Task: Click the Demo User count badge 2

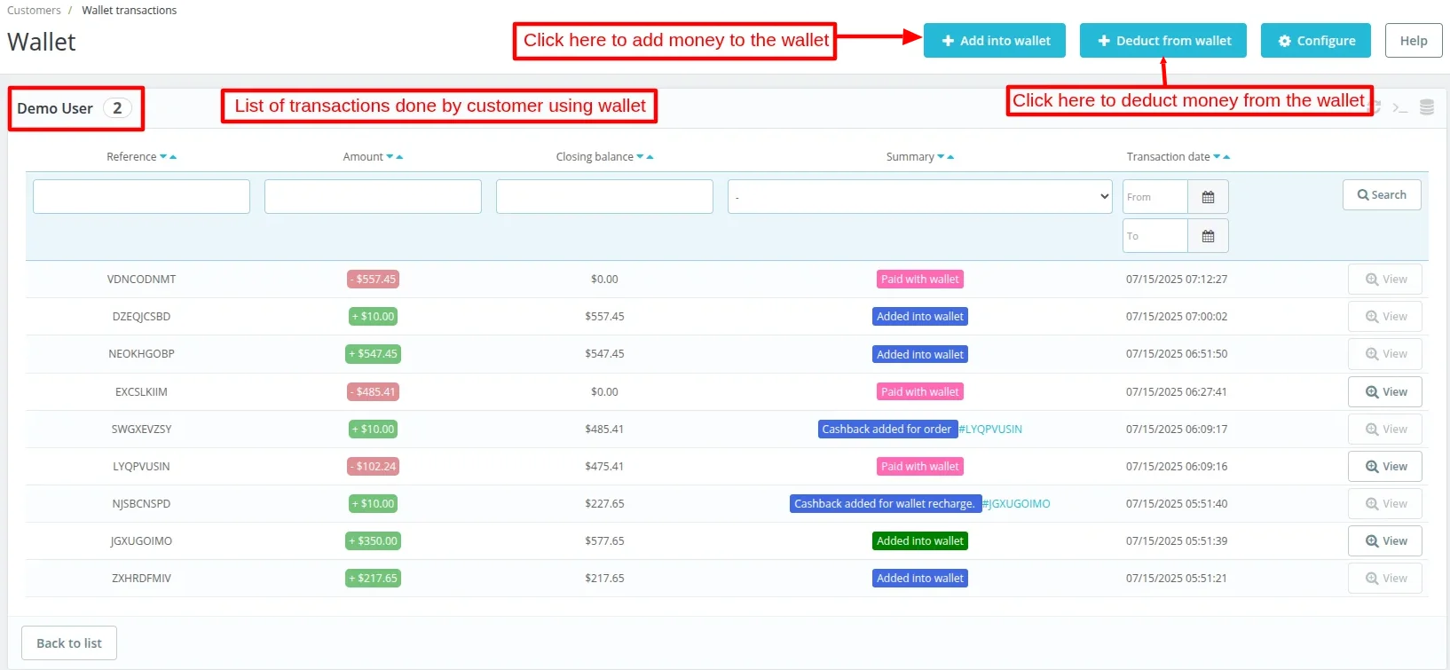Action: 117,108
